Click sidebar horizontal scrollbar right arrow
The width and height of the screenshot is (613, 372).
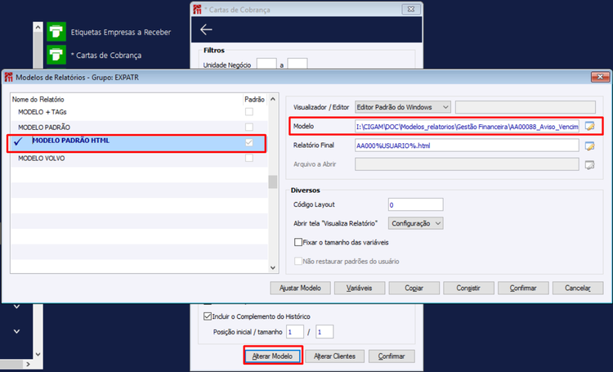[28, 364]
